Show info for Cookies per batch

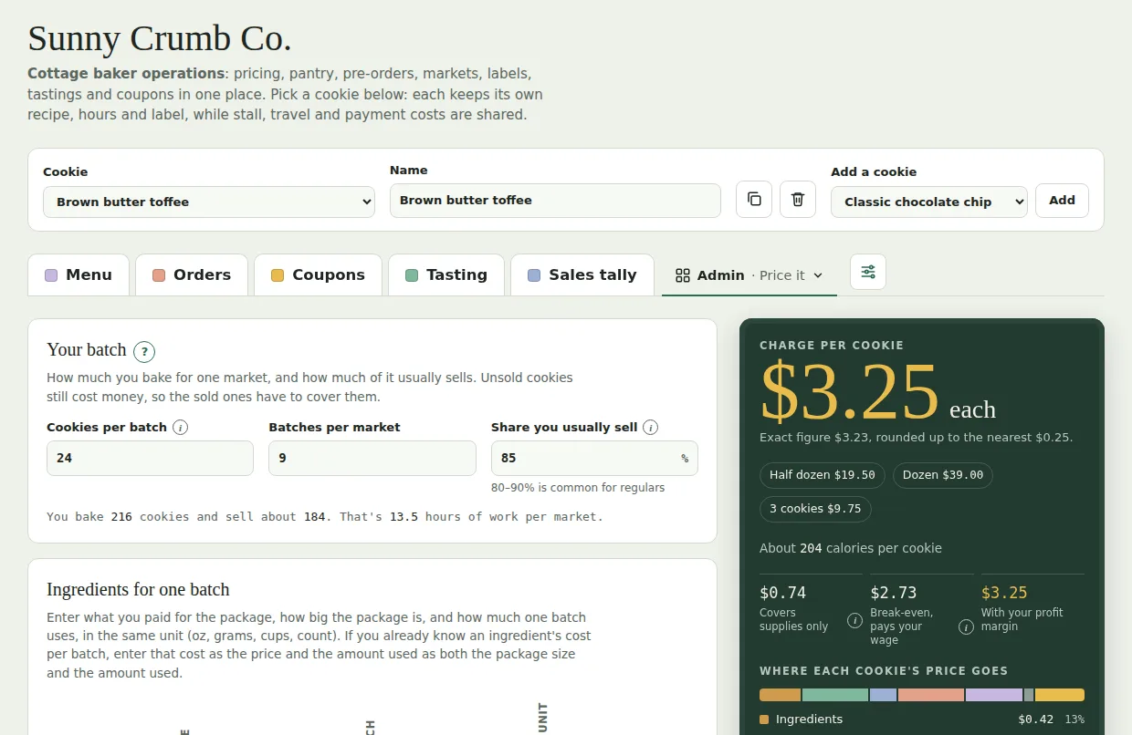tap(181, 427)
